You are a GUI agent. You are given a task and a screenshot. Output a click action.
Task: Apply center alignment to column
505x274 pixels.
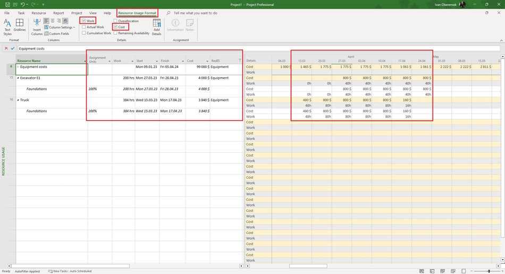pyautogui.click(x=53, y=21)
